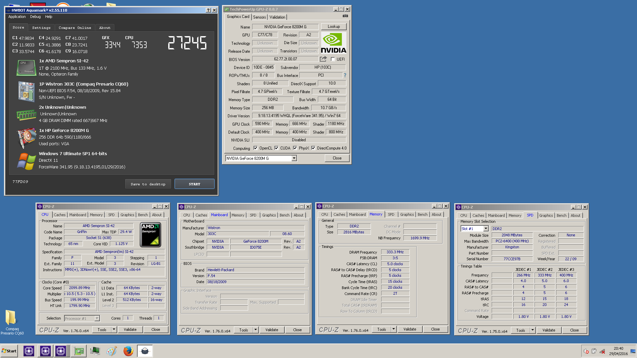Open the Help menu in Aquamark

48,17
